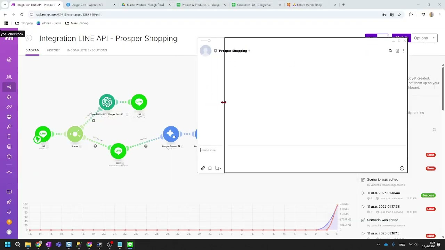This screenshot has height=250, width=445.
Task: Click the Error badge for the 01:17:38 run
Action: (431, 209)
